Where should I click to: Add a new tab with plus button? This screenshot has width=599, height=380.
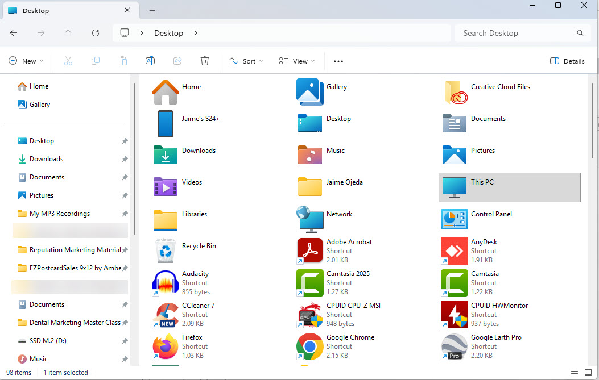pyautogui.click(x=152, y=11)
